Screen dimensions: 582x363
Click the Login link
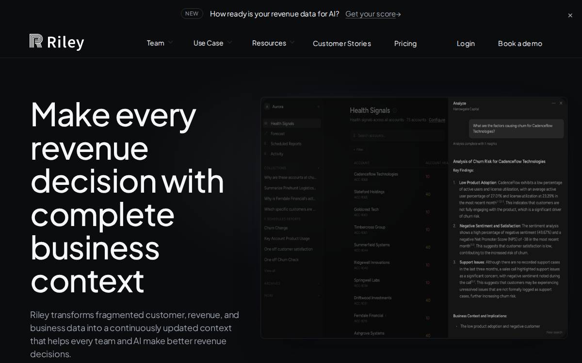pyautogui.click(x=466, y=44)
